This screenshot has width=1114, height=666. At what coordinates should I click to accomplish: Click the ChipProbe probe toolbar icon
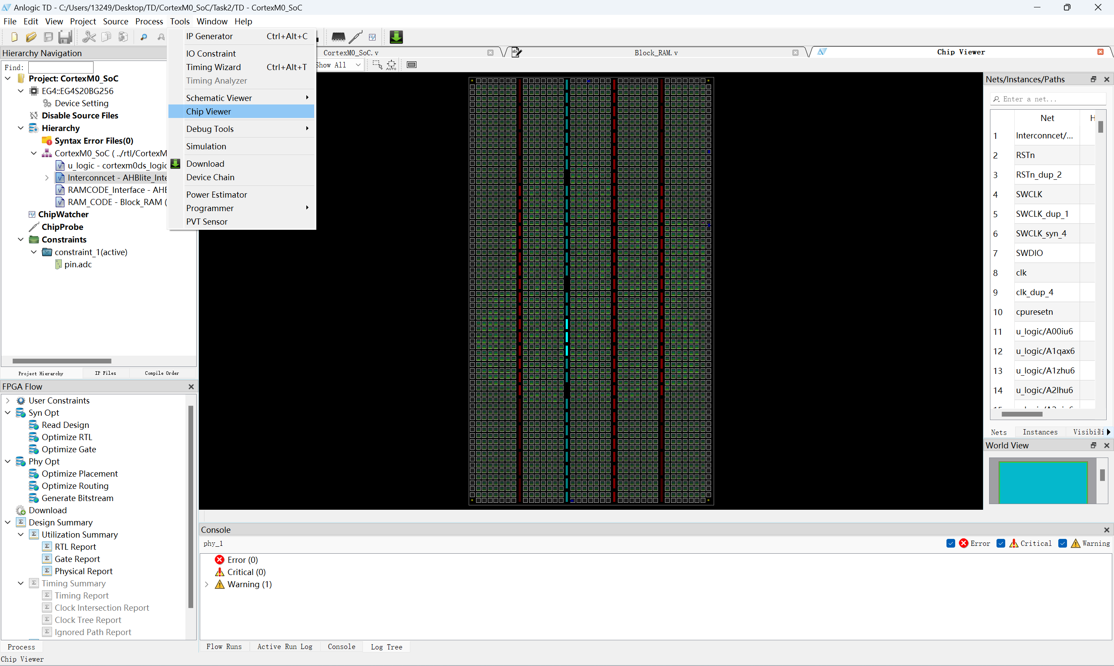(x=356, y=37)
